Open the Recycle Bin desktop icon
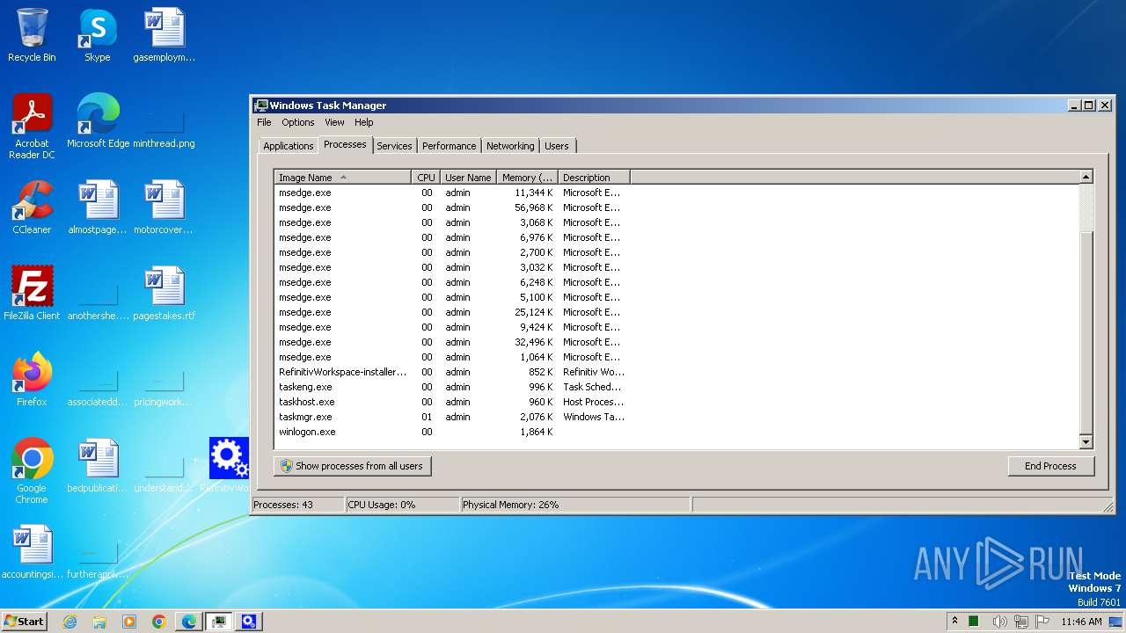Screen dimensions: 1126x633 coord(32,35)
